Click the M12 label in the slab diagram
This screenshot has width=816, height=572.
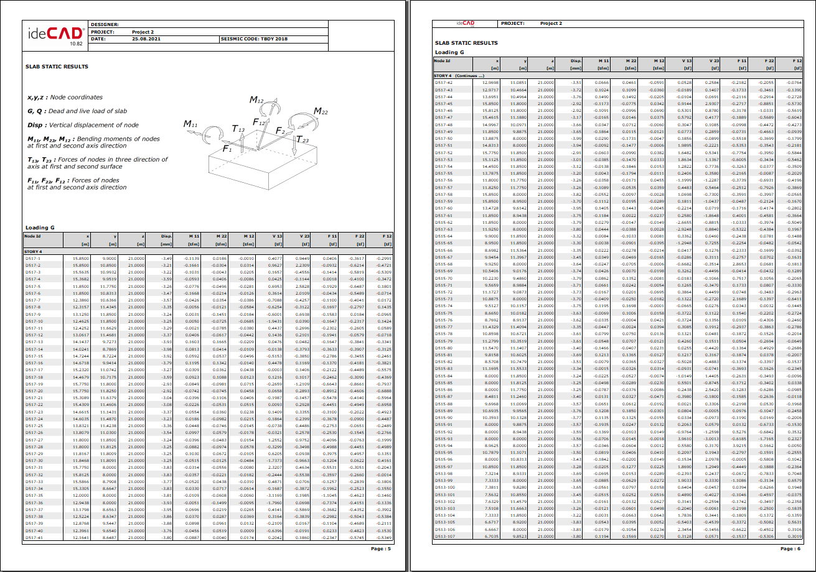tap(256, 100)
